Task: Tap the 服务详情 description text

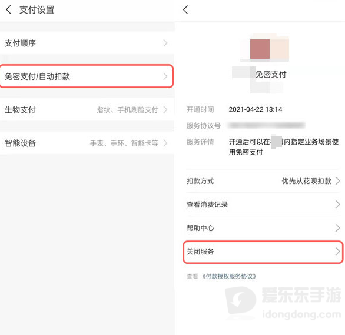Action: pos(284,147)
